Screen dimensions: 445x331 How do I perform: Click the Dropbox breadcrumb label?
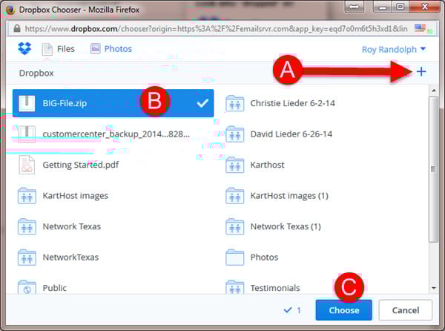pyautogui.click(x=36, y=73)
